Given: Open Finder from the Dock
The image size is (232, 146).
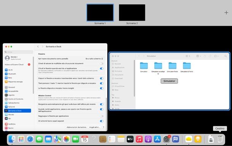Looking at the screenshot, I should coord(12,139).
